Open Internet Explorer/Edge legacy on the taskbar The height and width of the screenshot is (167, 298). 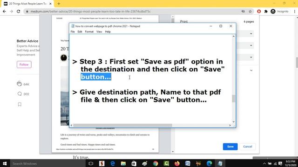click(x=113, y=163)
